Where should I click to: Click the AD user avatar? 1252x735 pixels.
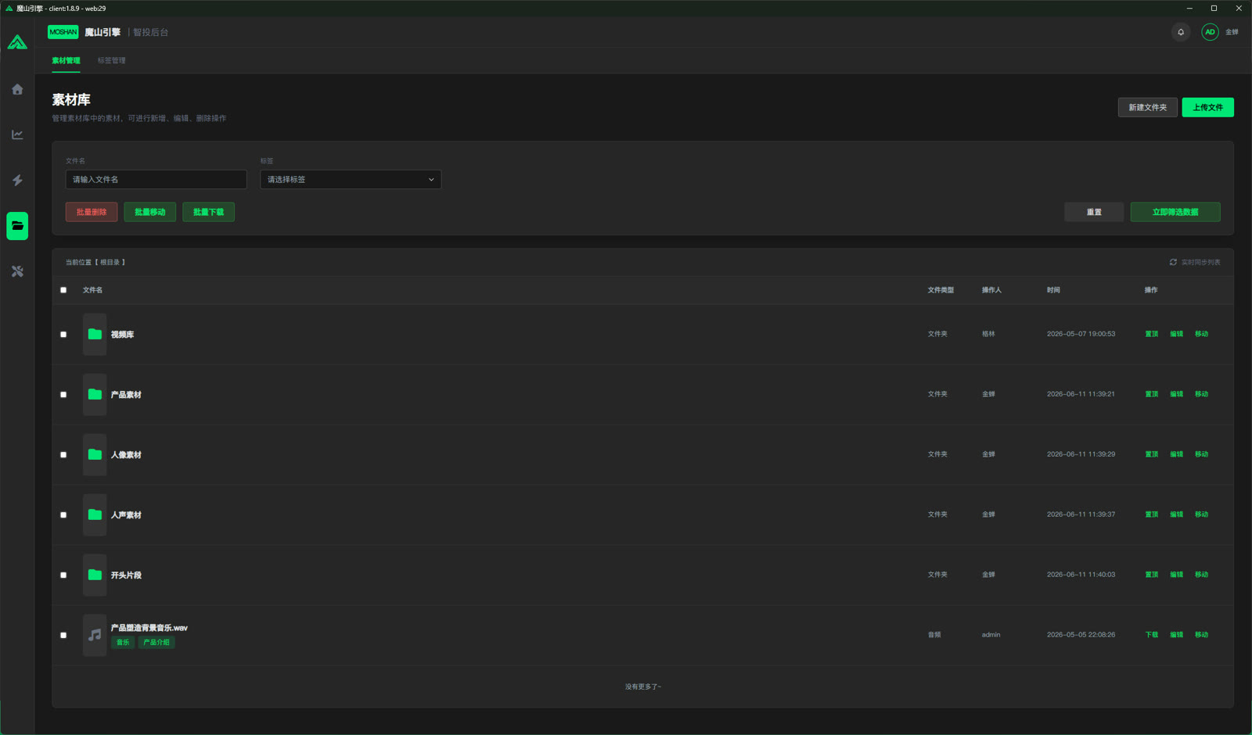1210,32
